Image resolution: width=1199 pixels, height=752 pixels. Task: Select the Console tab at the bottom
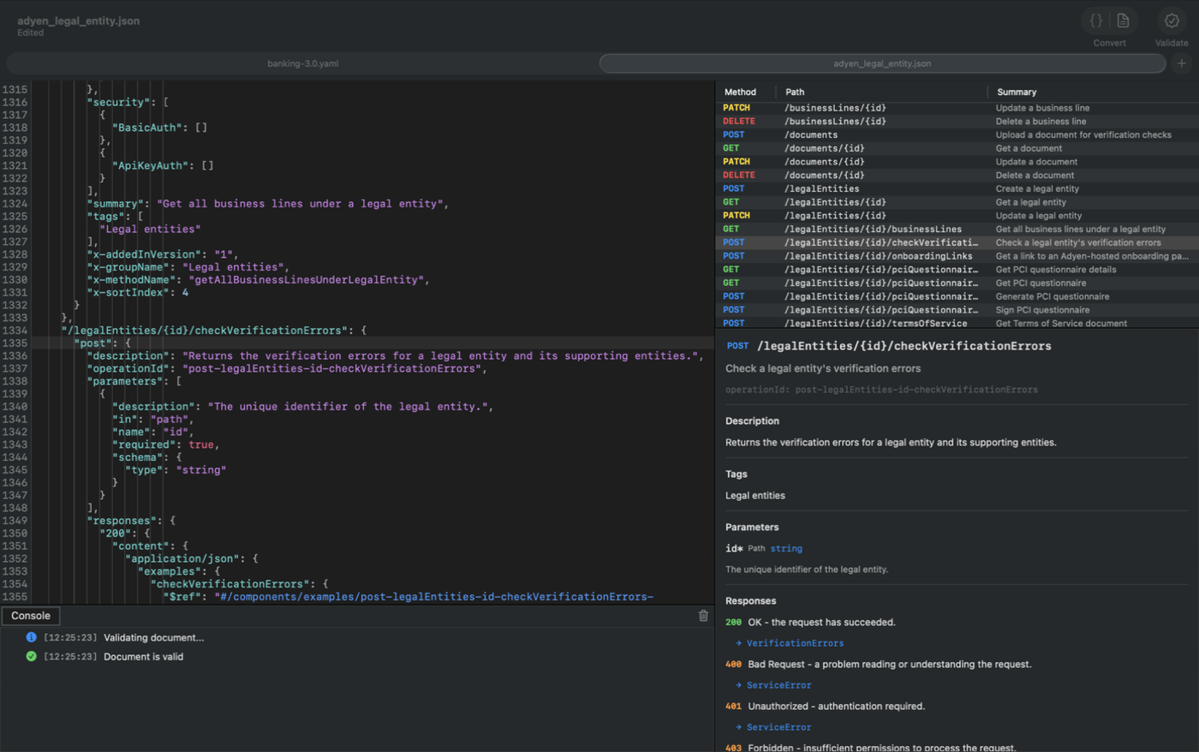[x=31, y=615]
